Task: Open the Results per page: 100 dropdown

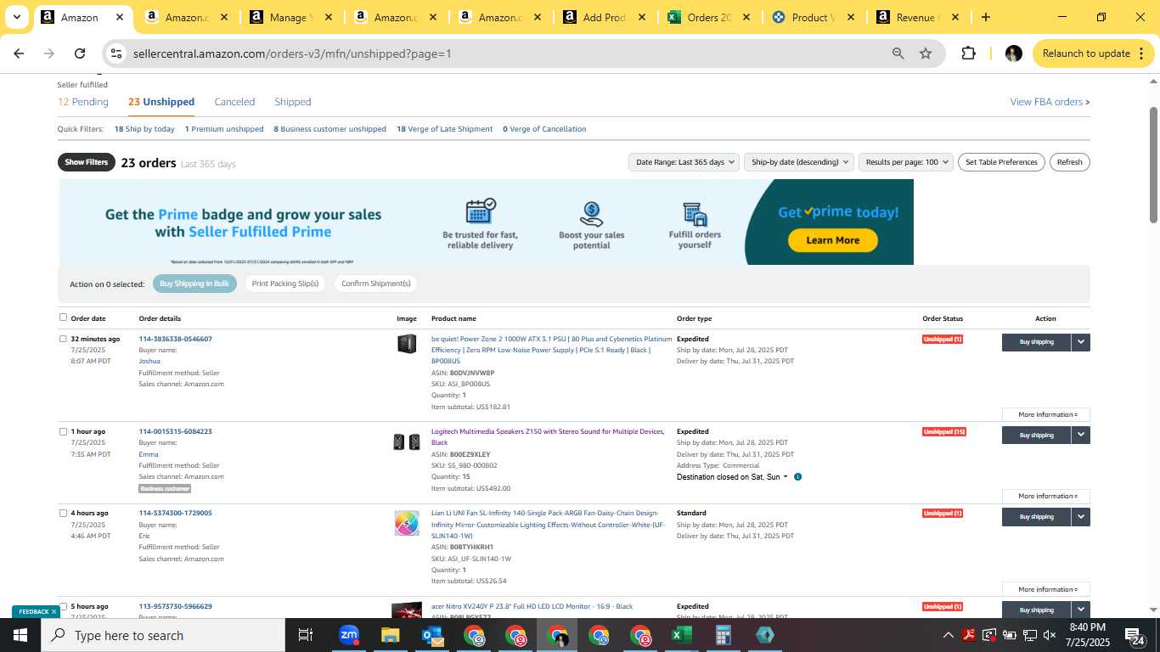Action: click(x=906, y=162)
